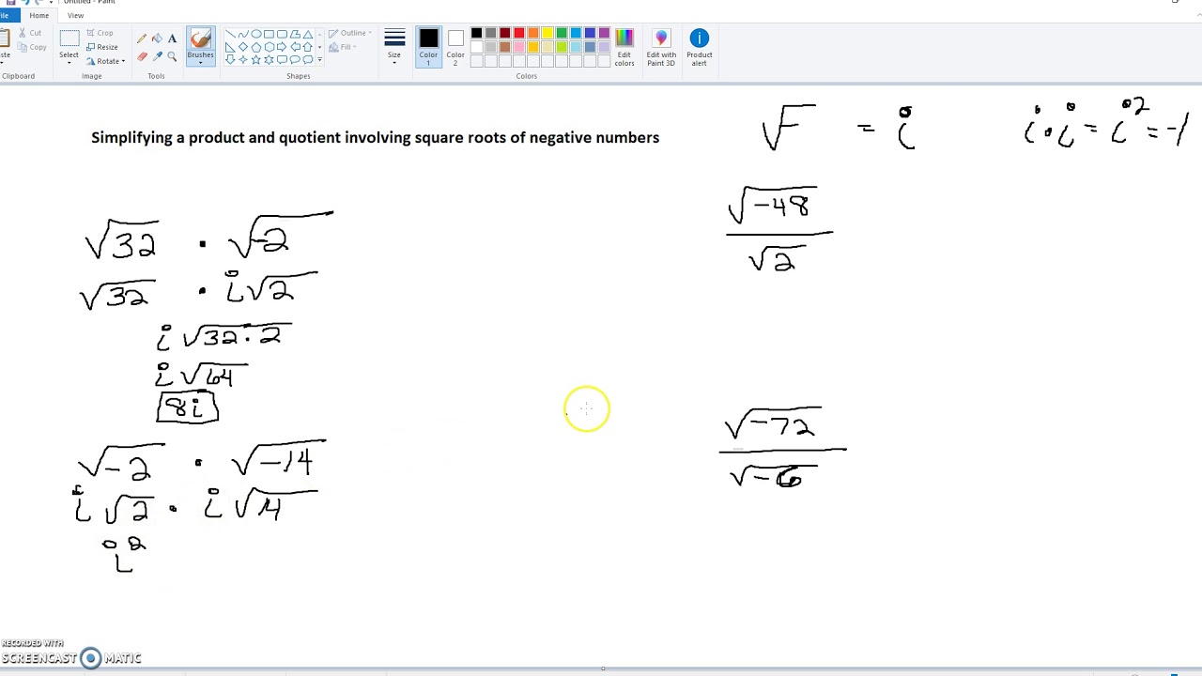Choose the Curve shape
Screen dimensions: 1202x676
click(243, 34)
